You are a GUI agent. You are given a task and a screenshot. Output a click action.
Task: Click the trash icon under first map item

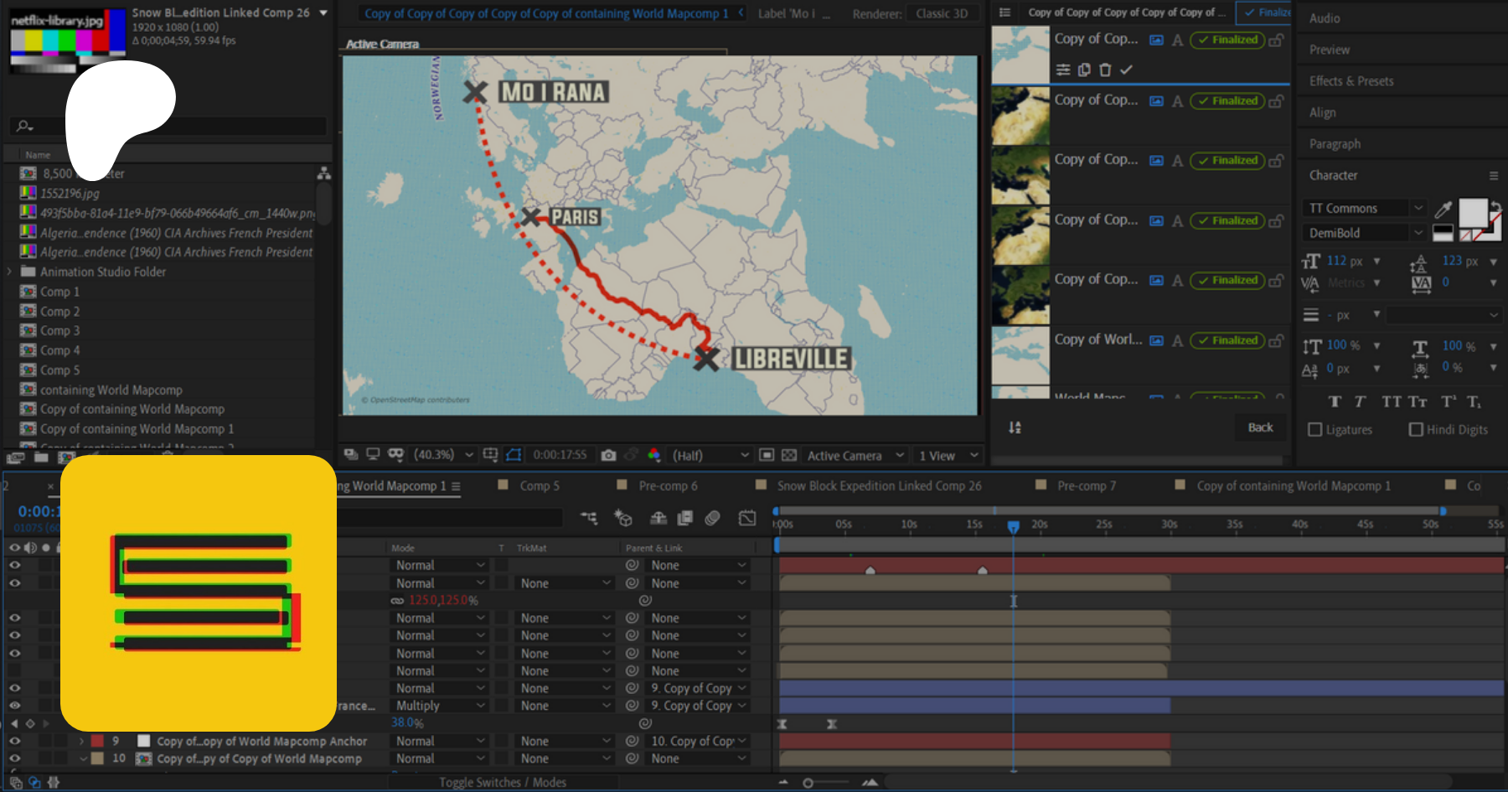[1105, 70]
